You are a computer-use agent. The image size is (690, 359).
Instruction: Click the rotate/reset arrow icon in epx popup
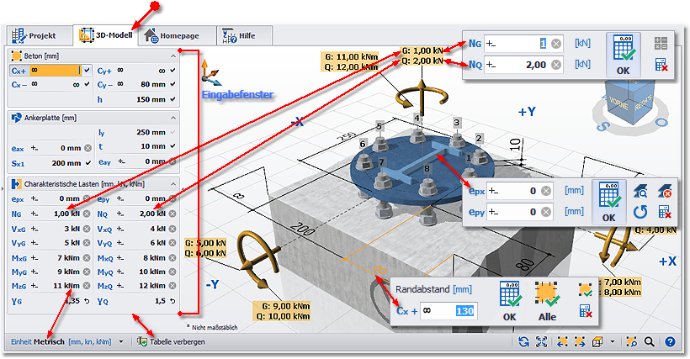640,212
